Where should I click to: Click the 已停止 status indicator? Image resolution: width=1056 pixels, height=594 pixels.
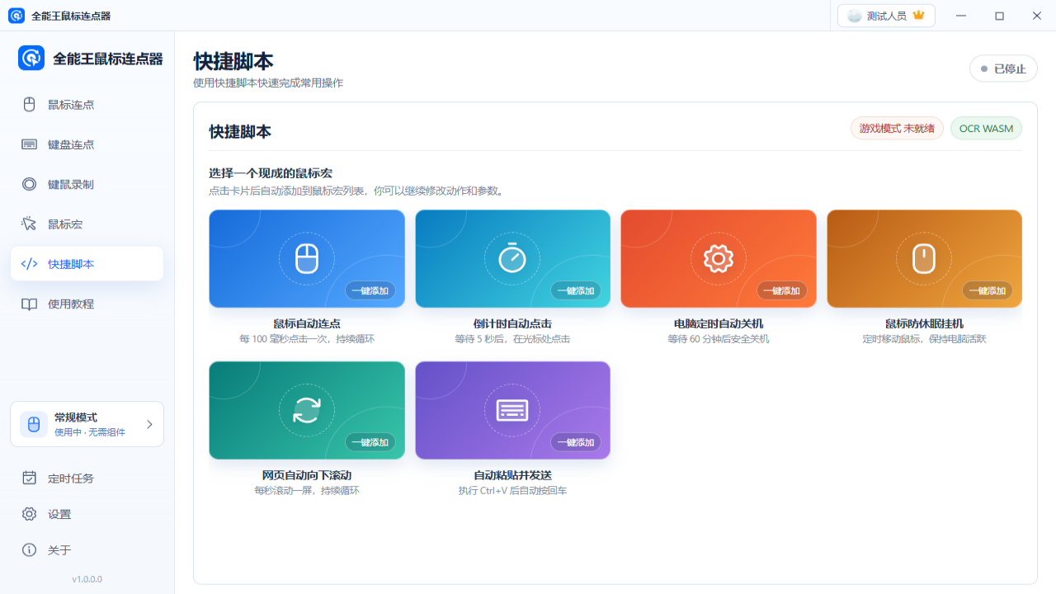click(1003, 69)
